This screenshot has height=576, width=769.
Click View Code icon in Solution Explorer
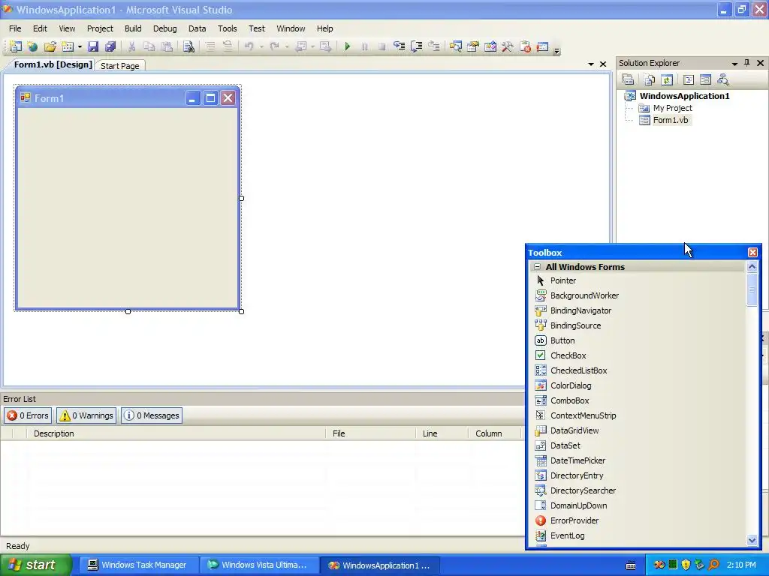pos(689,79)
